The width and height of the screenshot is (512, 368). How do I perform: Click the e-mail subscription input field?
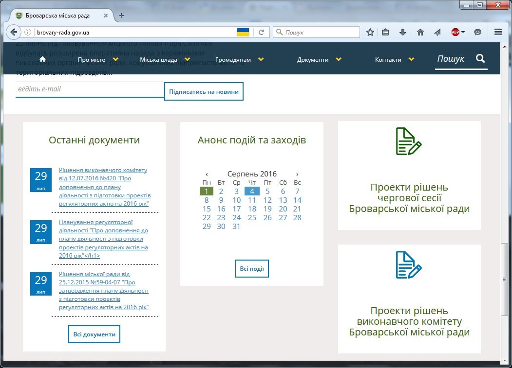pos(90,89)
